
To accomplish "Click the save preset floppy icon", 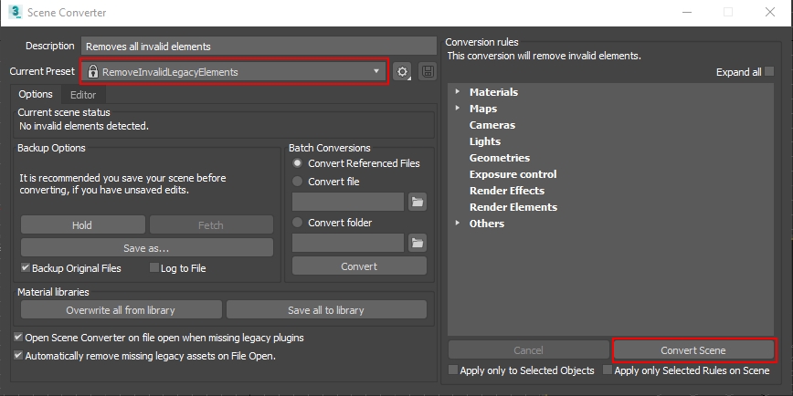I will tap(427, 71).
